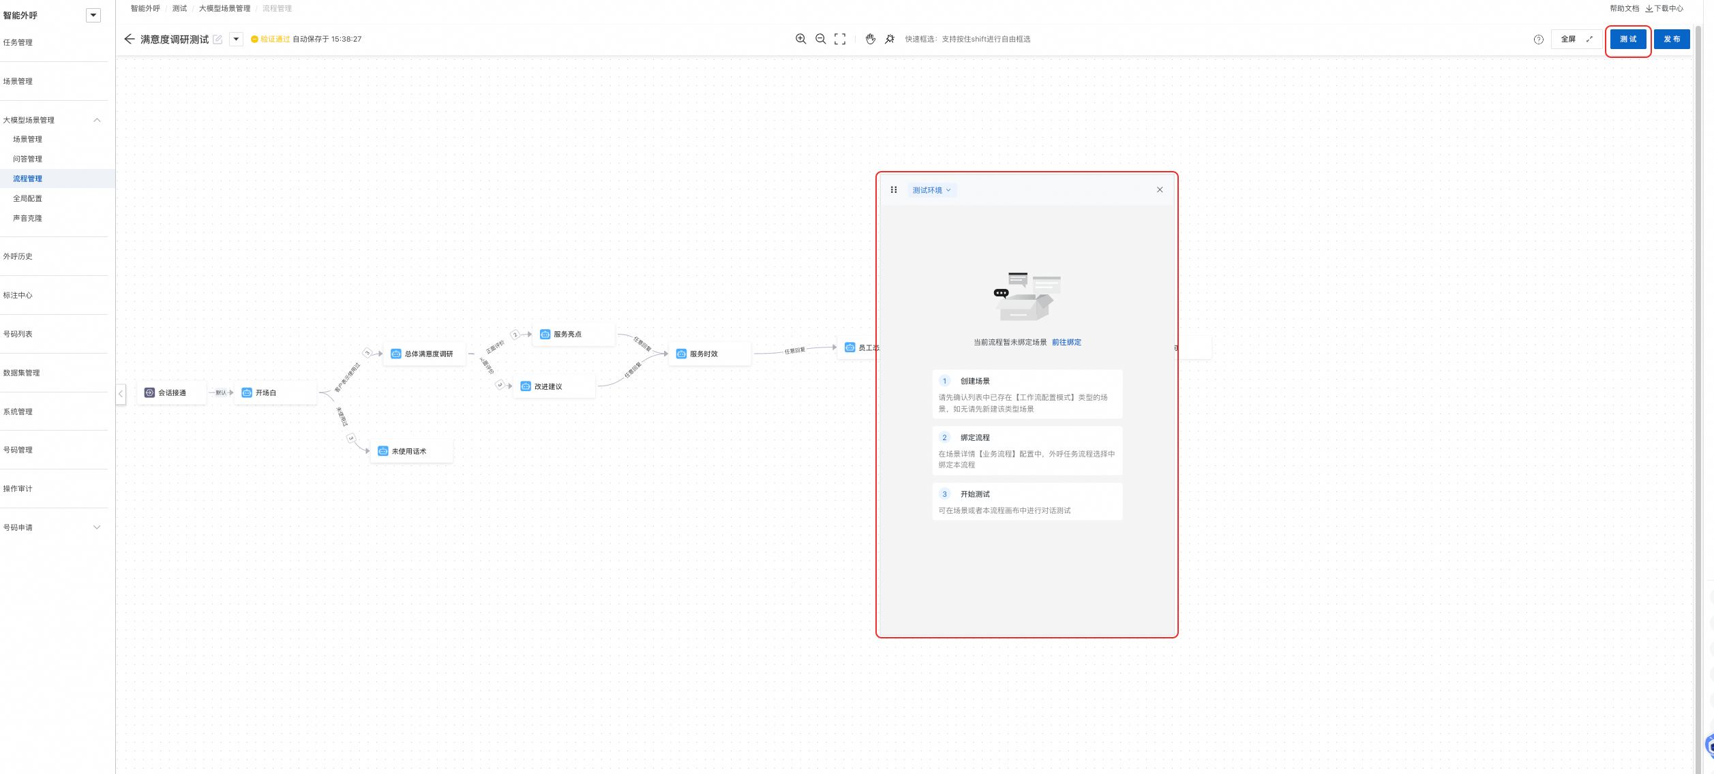The image size is (1714, 774).
Task: Click the zoom in magnifier icon
Action: (800, 39)
